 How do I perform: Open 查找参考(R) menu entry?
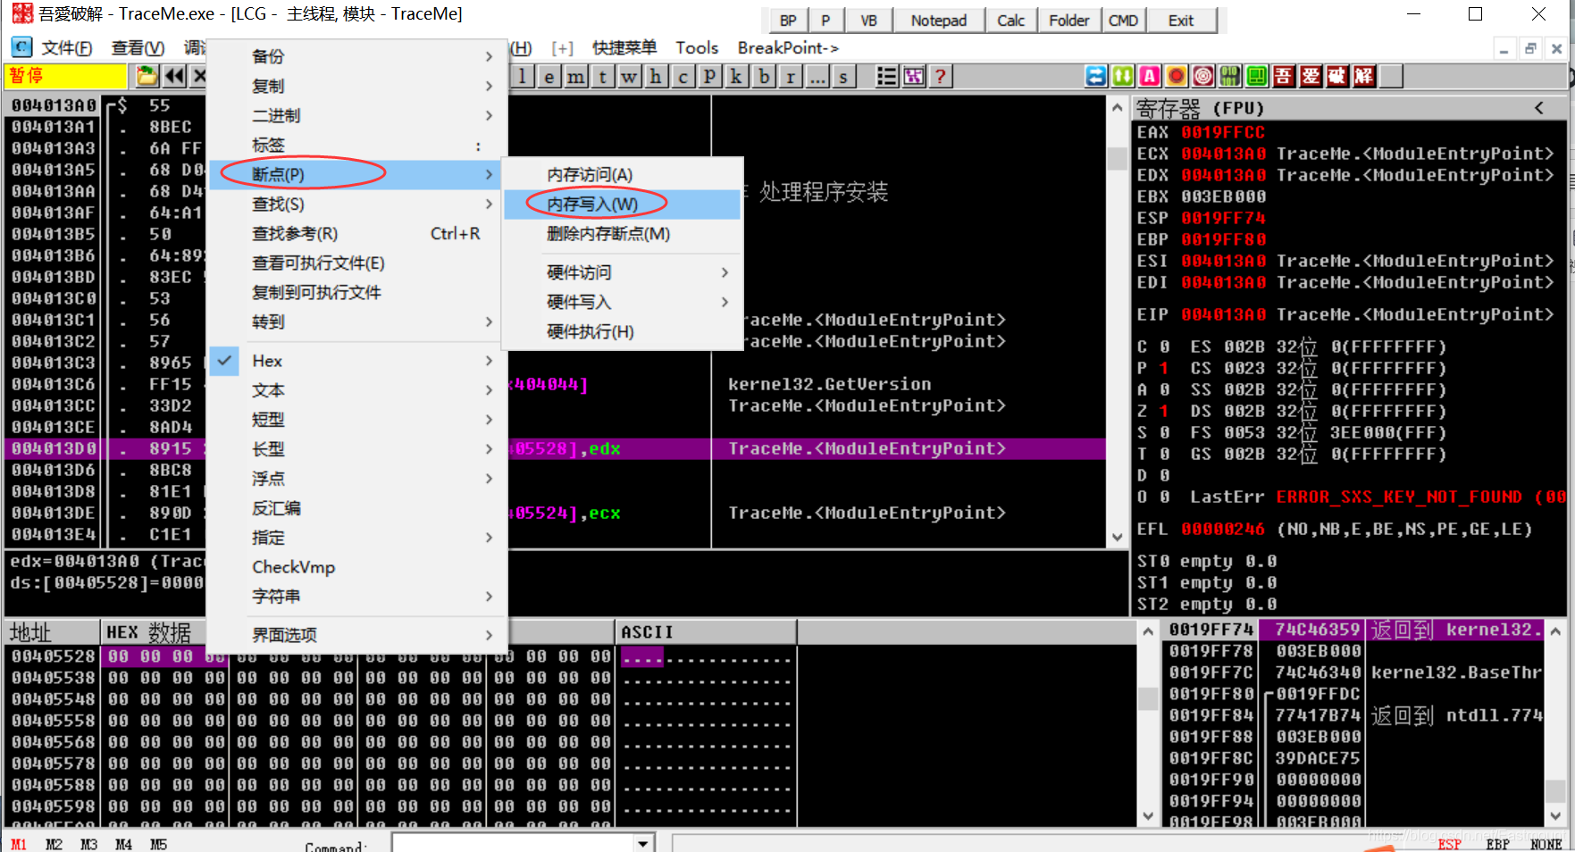pos(357,234)
